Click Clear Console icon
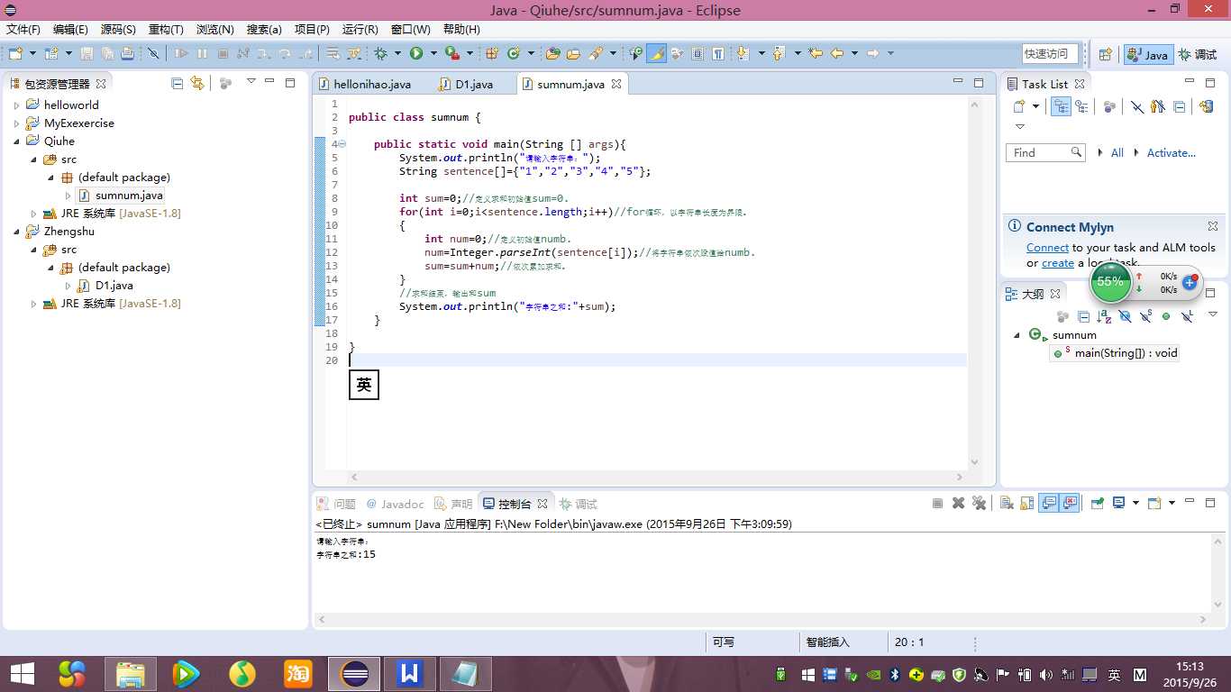The height and width of the screenshot is (692, 1231). click(1007, 503)
